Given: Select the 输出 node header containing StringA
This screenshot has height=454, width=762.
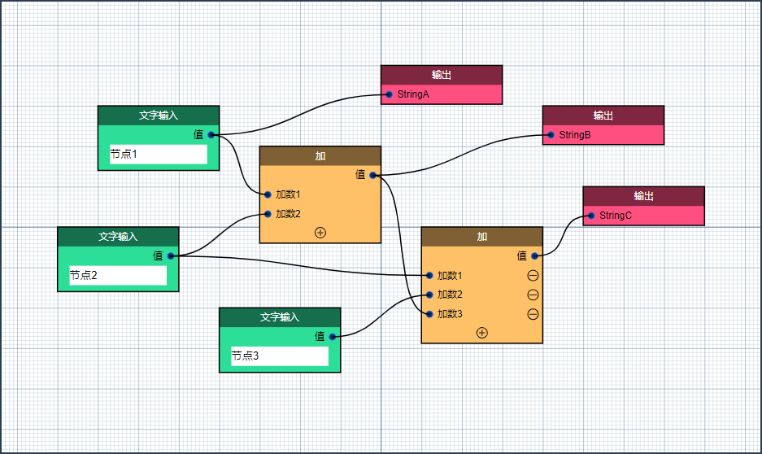Looking at the screenshot, I should pos(442,75).
